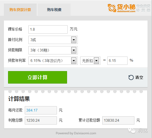Click the 累计还款总额 result field
The image size is (152, 138).
[x=118, y=120]
